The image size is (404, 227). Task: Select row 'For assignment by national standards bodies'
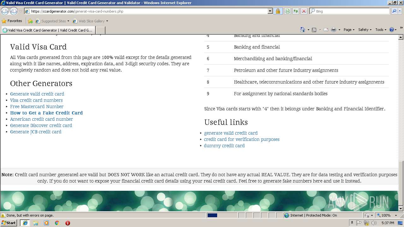coord(296,94)
